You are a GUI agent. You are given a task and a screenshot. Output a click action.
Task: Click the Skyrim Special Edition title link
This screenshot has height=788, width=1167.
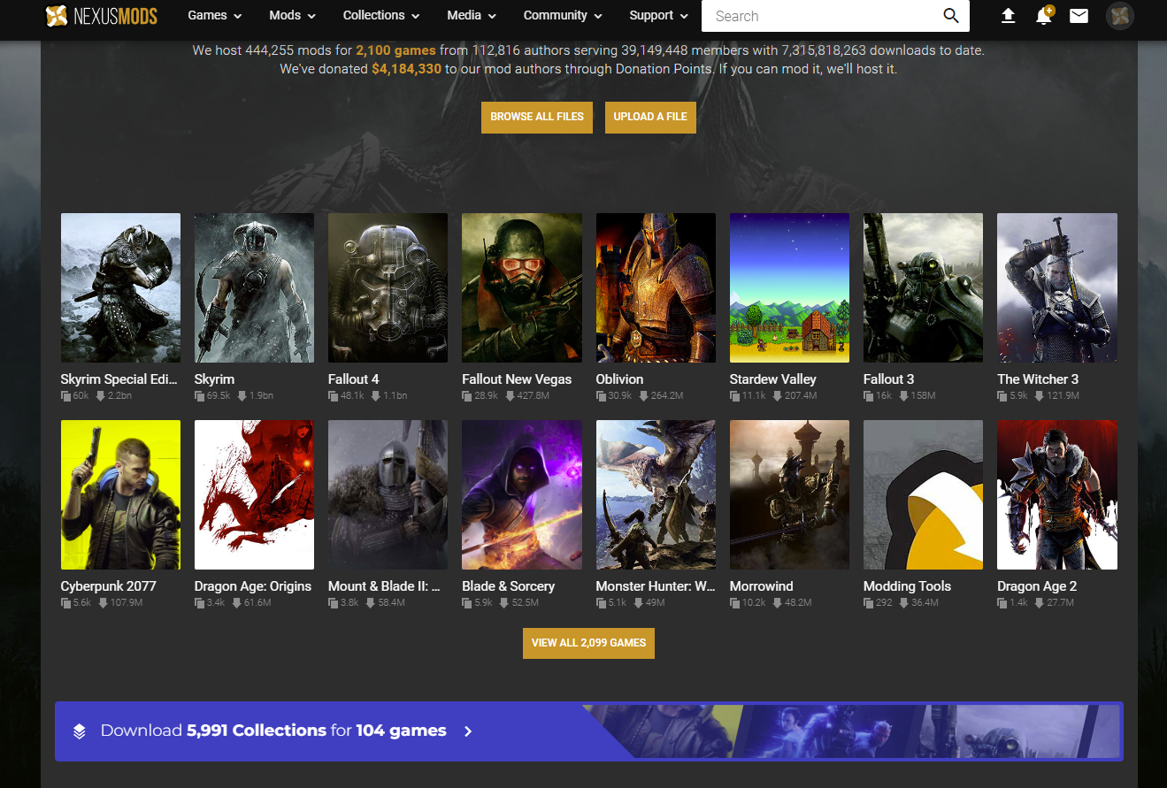[119, 379]
